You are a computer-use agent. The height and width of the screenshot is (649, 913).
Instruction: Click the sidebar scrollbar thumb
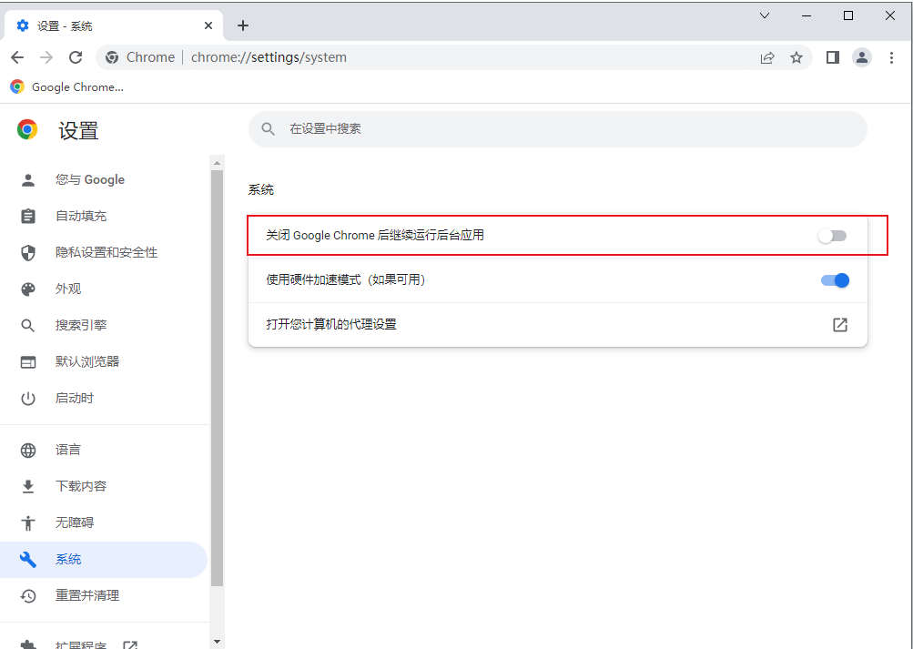point(218,378)
